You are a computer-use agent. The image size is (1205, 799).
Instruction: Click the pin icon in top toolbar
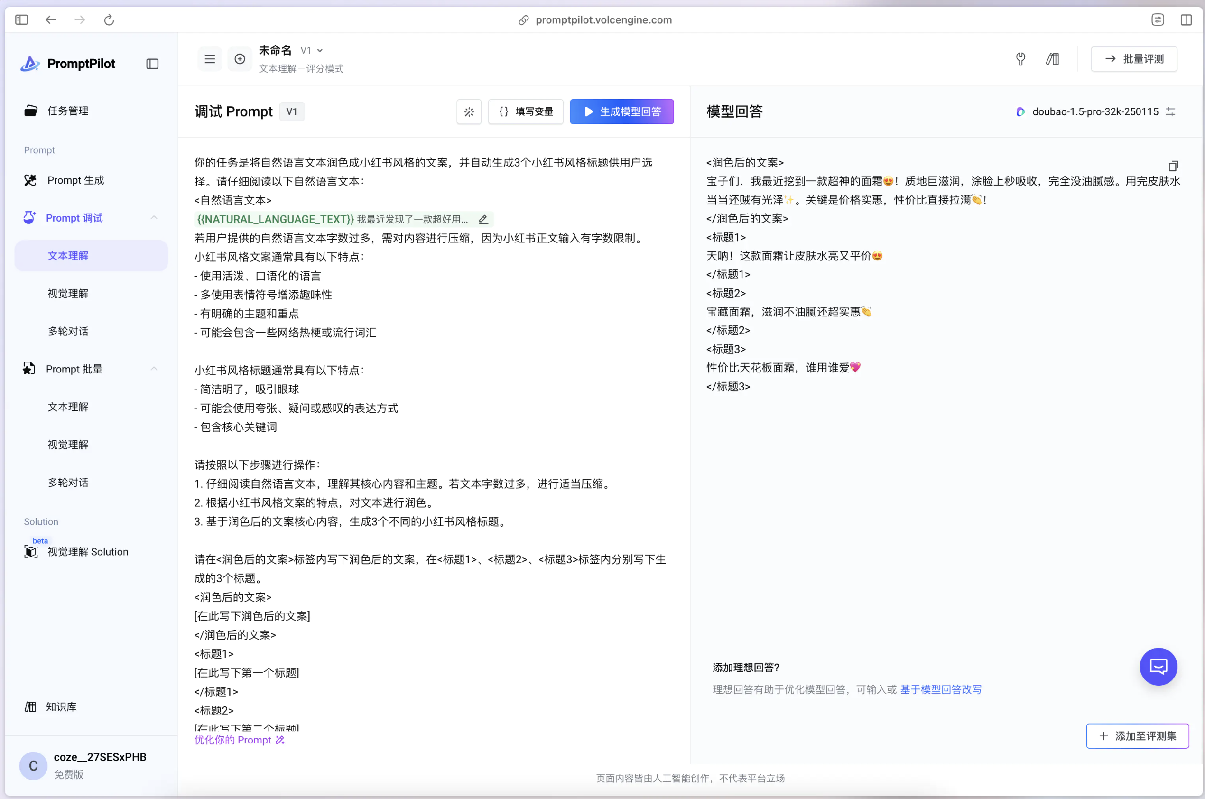(1020, 59)
